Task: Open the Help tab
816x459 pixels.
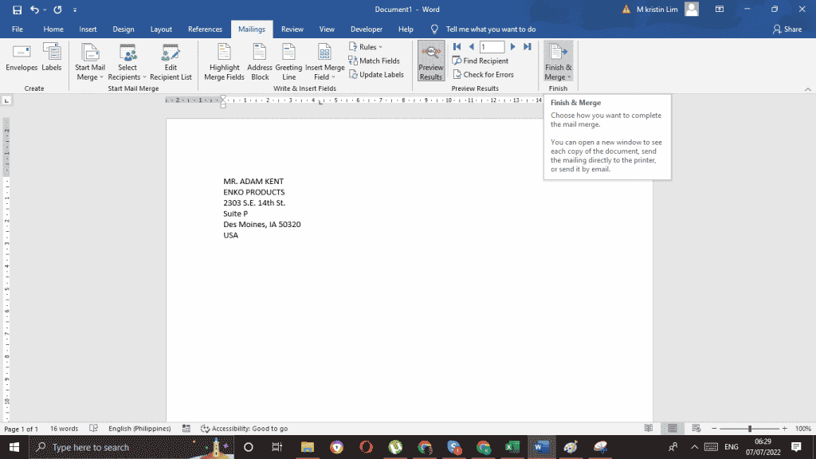Action: tap(406, 29)
